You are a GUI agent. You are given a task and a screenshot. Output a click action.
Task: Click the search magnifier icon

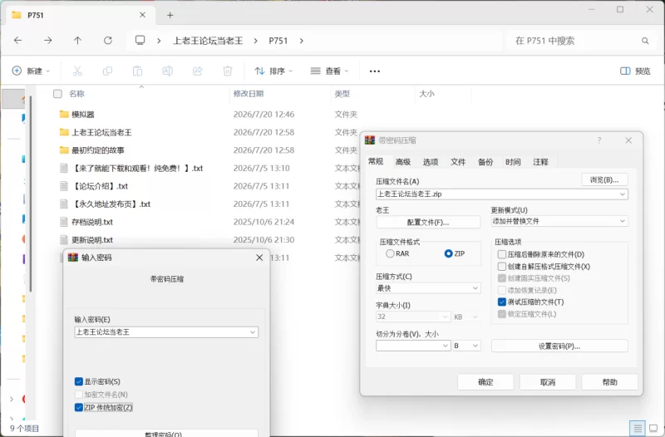[x=645, y=41]
